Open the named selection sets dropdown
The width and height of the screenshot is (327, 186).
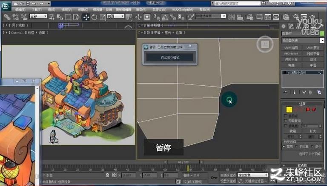211,16
